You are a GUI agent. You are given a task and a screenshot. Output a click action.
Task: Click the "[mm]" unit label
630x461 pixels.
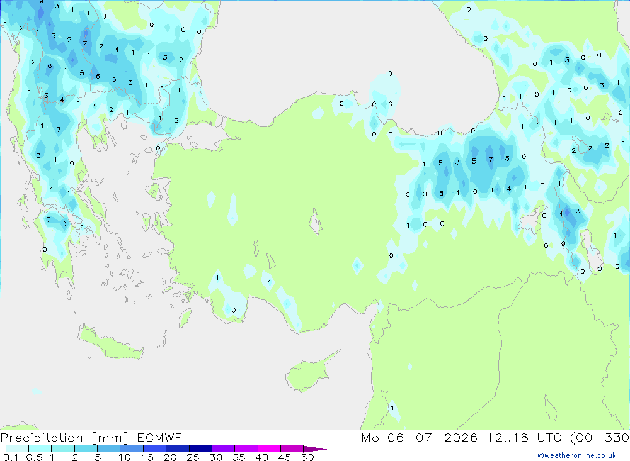pyautogui.click(x=110, y=438)
